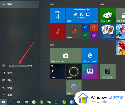The image size is (125, 105).
Task: Open File Explorer from the taskbar
Action: 26,102
